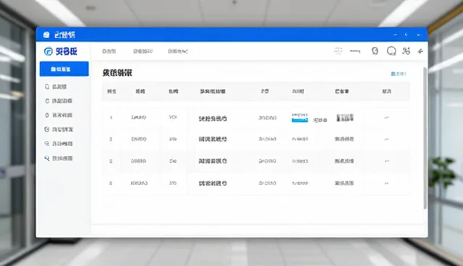Open the ellipsis action in table row 1
Screen dimensions: 463x266
[386, 118]
